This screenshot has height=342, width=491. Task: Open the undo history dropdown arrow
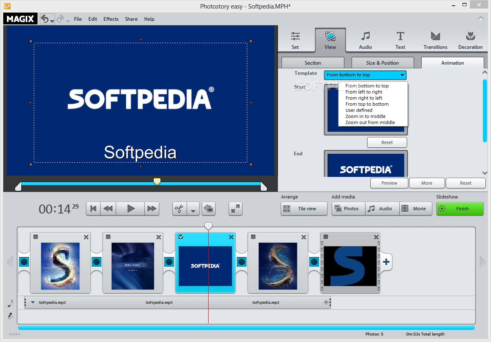tap(52, 21)
